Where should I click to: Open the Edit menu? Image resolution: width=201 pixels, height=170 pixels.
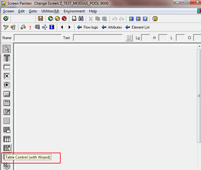pyautogui.click(x=21, y=11)
